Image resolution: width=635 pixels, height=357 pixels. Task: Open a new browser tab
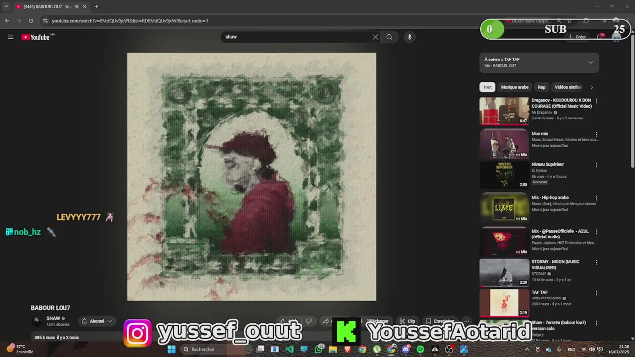tap(96, 6)
